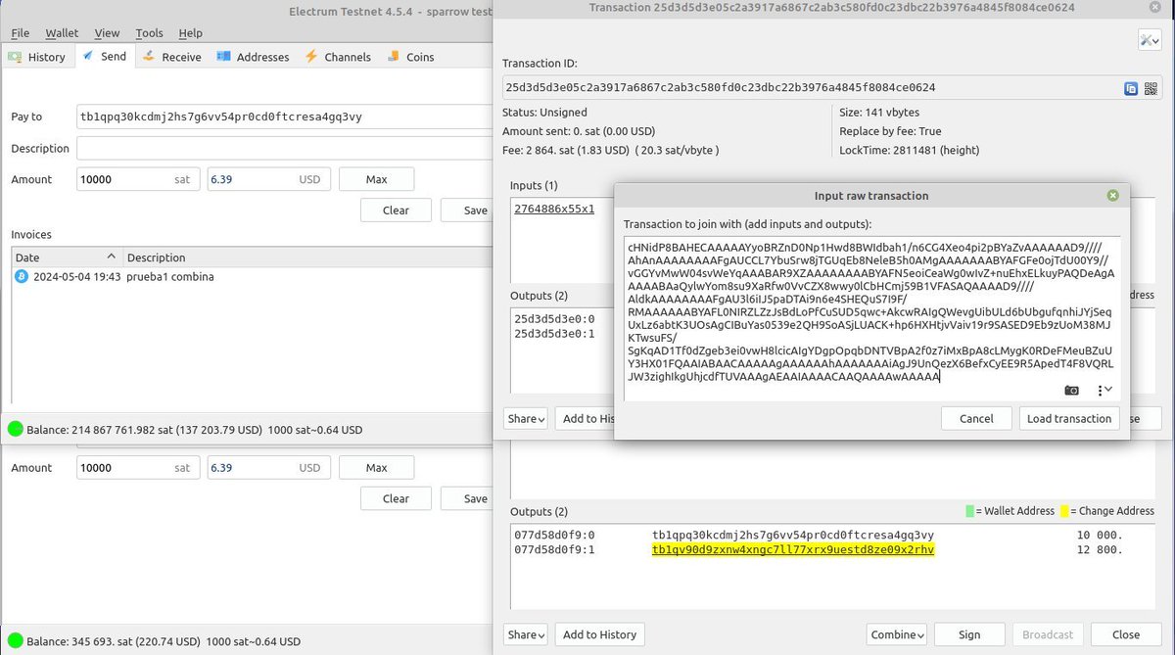Click the green Wallet Address legend swatch

969,511
